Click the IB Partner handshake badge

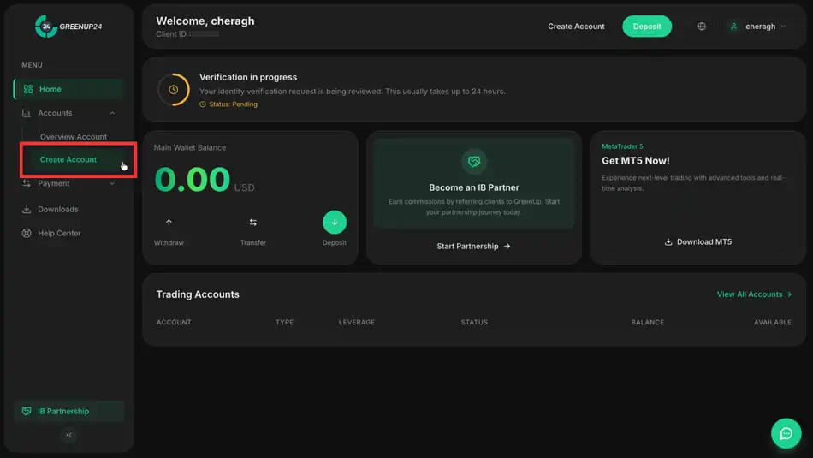click(x=474, y=161)
